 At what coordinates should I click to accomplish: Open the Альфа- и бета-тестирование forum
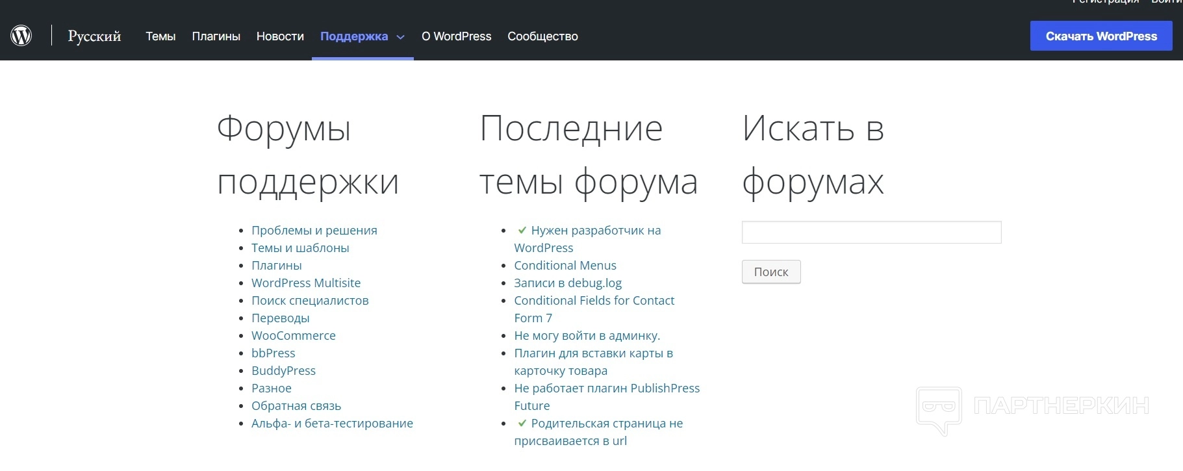(332, 423)
